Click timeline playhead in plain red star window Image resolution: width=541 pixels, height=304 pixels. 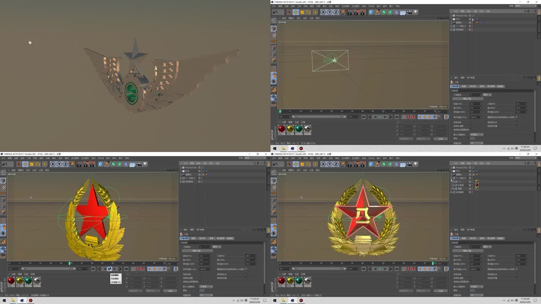coord(70,263)
